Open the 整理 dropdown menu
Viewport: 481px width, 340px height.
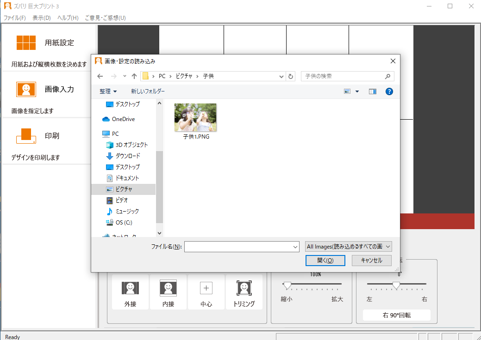[107, 91]
